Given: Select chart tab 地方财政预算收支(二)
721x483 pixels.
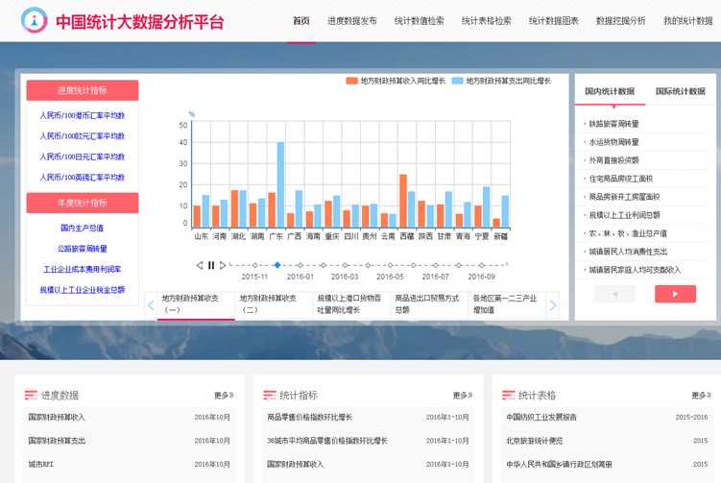Looking at the screenshot, I should click(274, 304).
